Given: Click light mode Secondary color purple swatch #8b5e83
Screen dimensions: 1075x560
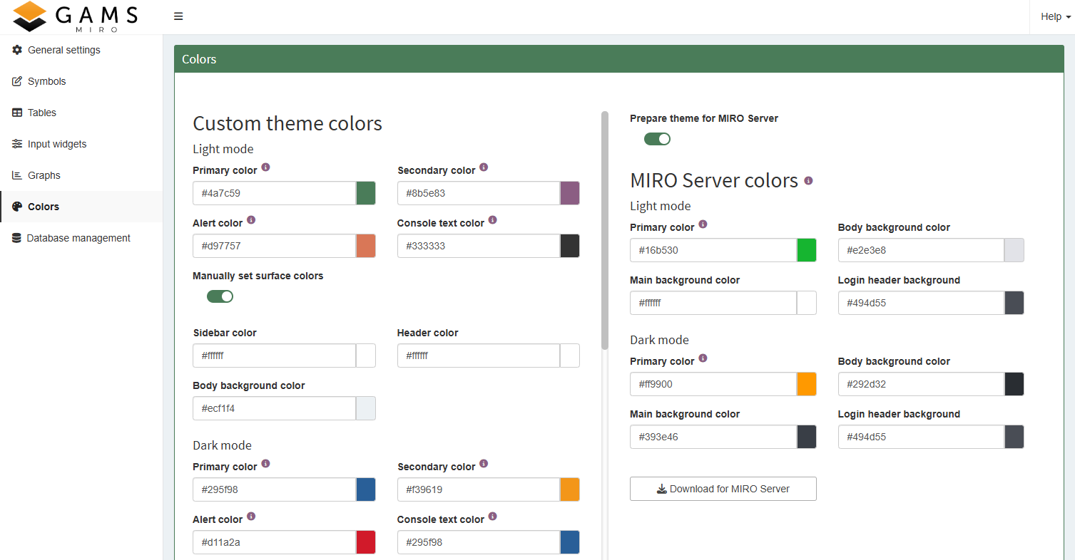Looking at the screenshot, I should pyautogui.click(x=570, y=193).
